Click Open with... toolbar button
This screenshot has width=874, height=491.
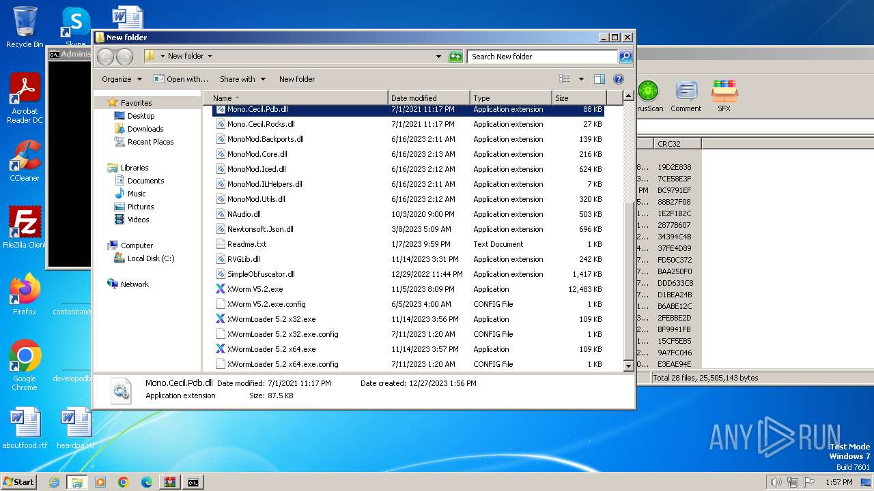[x=181, y=79]
